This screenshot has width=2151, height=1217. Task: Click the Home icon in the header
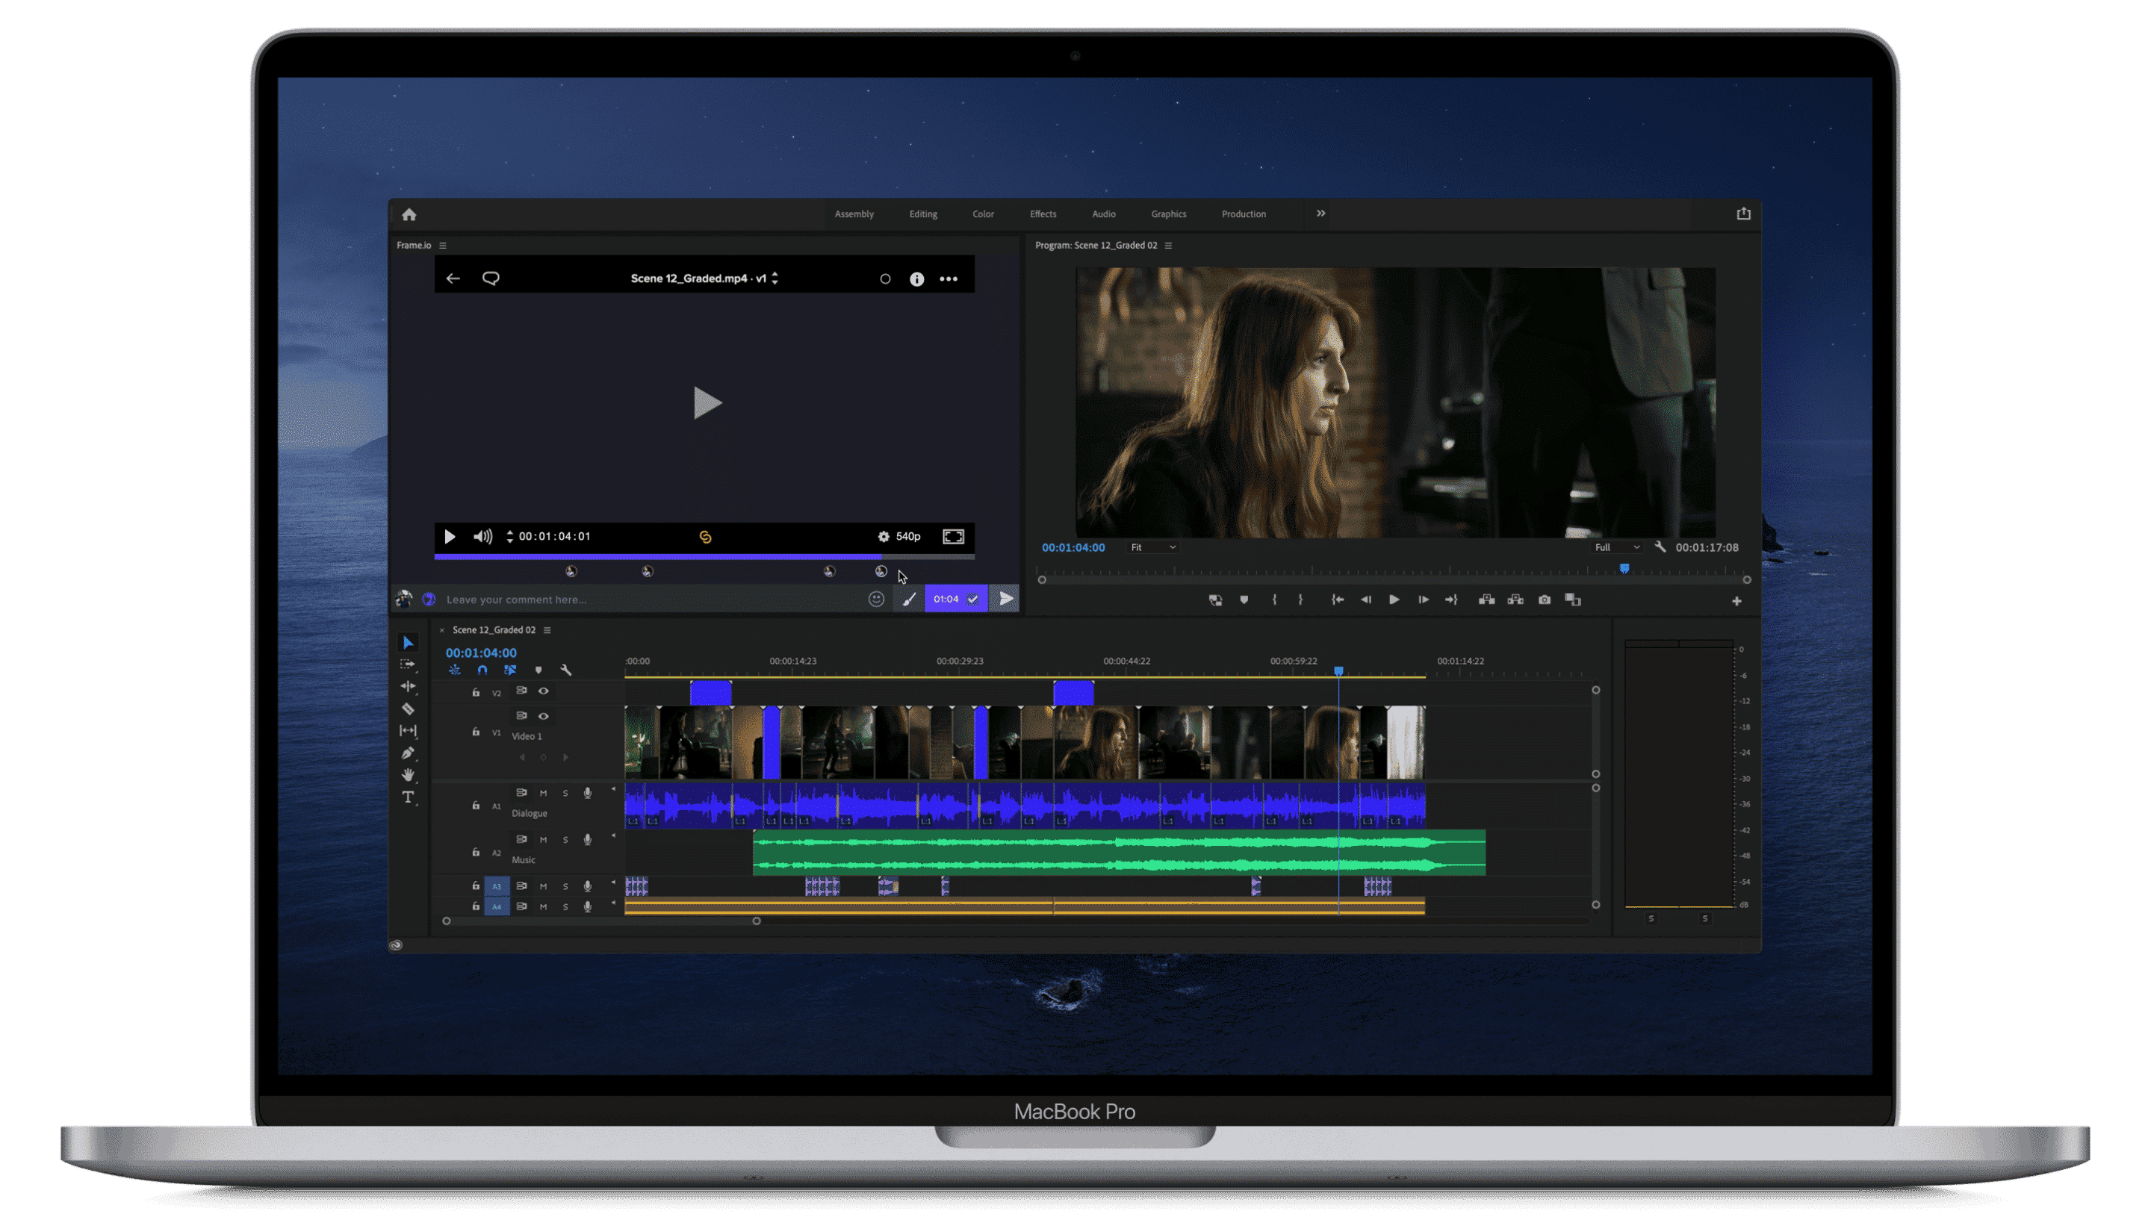pos(409,215)
